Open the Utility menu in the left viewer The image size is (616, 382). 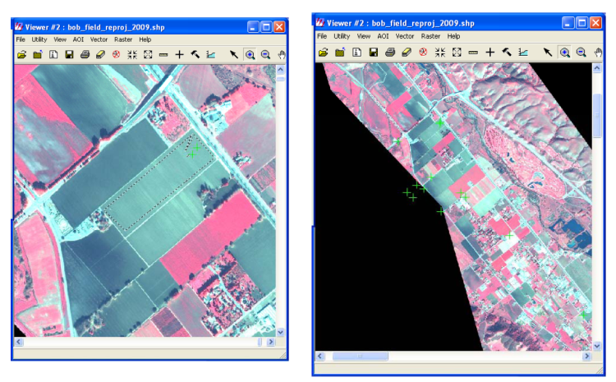click(x=39, y=39)
